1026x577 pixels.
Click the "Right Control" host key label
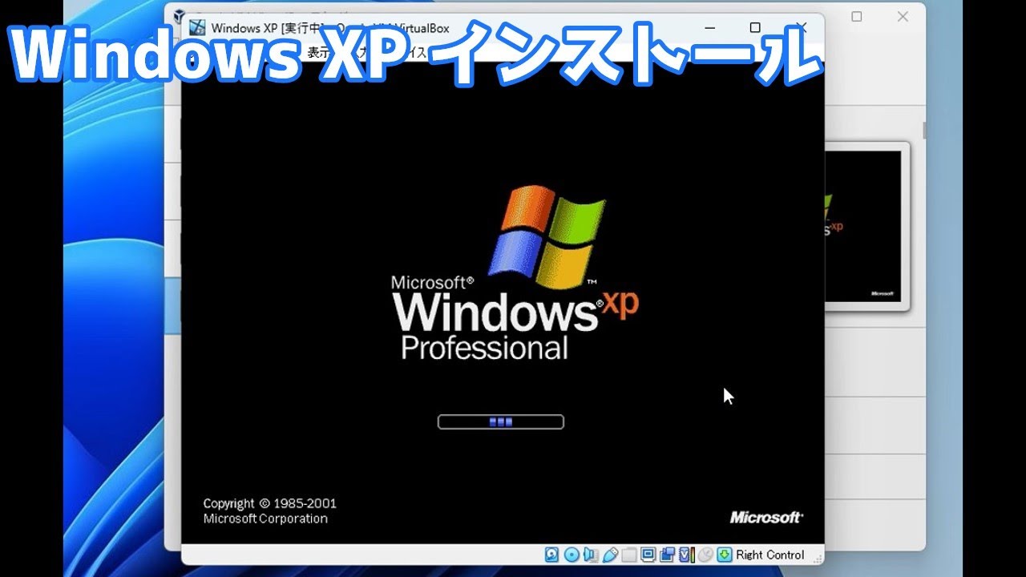(x=770, y=555)
